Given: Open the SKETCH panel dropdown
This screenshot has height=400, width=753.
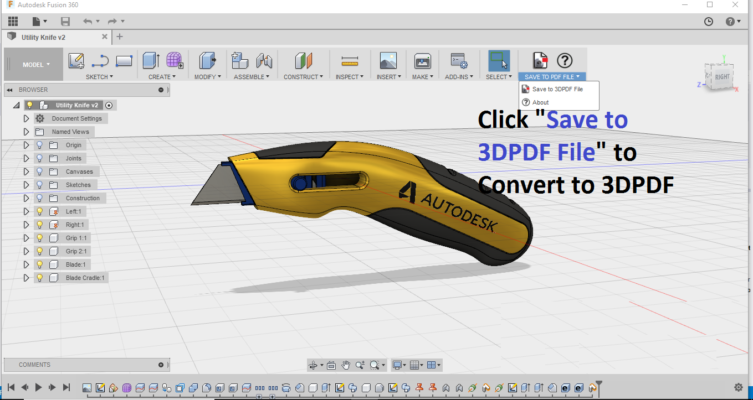Looking at the screenshot, I should coord(99,77).
